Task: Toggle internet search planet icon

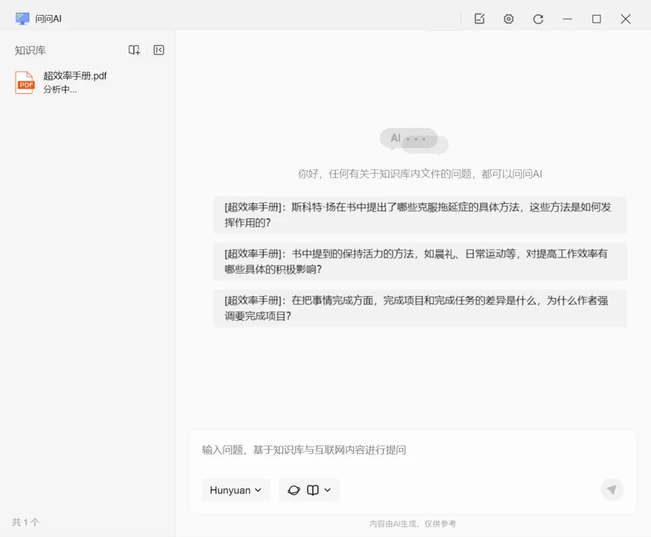Action: tap(294, 490)
